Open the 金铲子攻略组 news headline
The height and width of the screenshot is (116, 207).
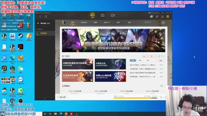click(143, 65)
